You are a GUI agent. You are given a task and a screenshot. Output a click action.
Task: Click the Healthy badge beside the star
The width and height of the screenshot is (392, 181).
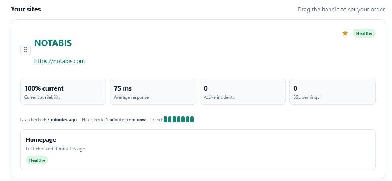[364, 33]
